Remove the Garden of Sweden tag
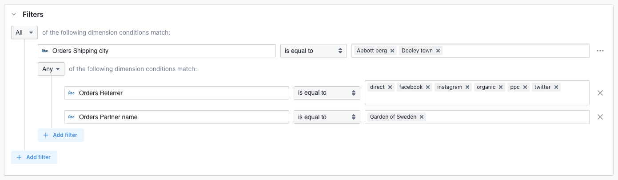The width and height of the screenshot is (618, 180). (x=422, y=117)
